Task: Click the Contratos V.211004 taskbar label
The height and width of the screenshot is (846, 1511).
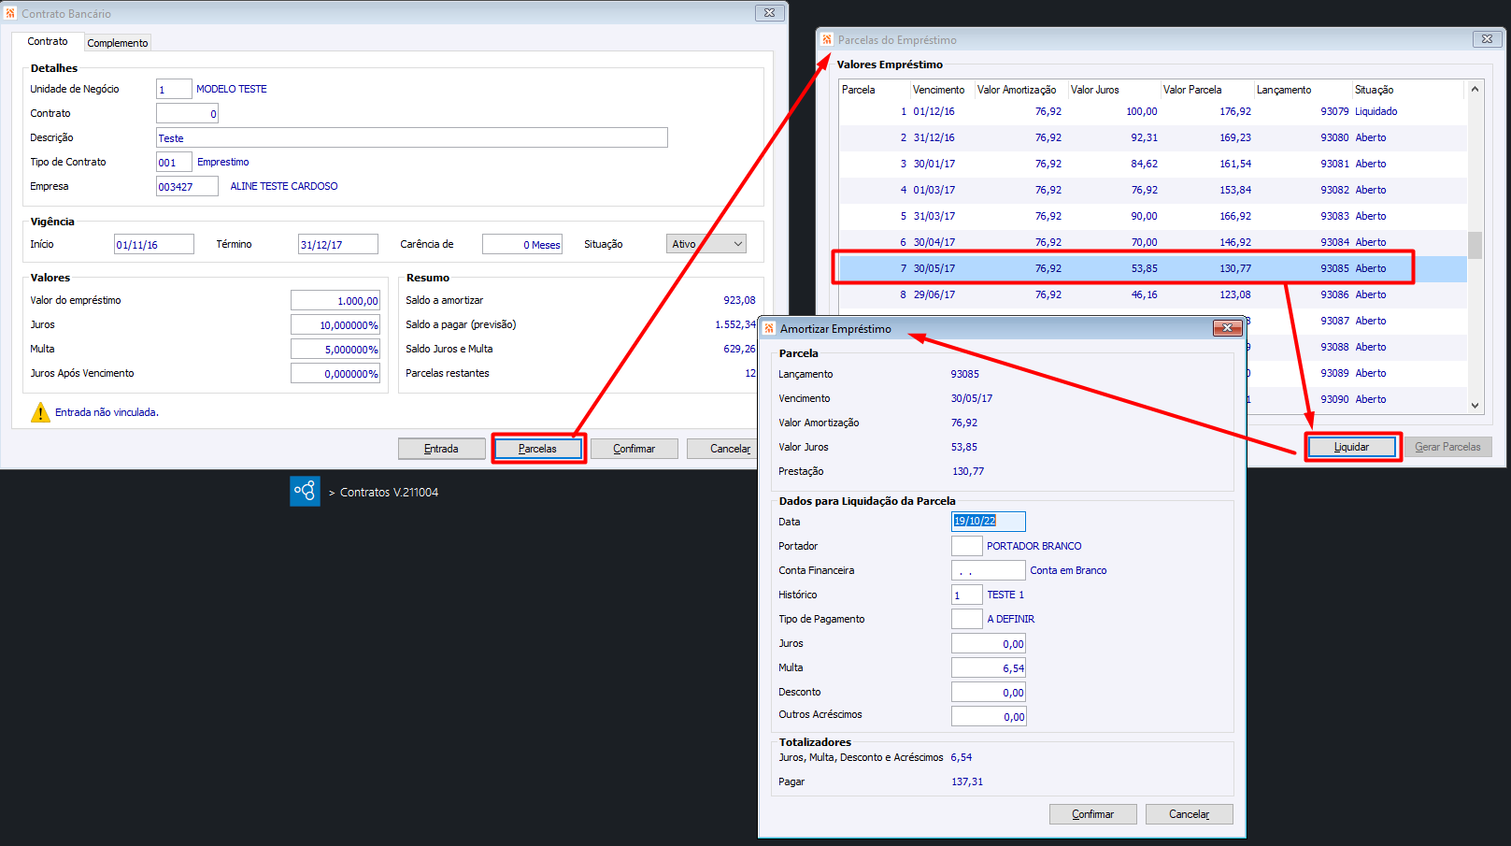Action: (x=389, y=492)
